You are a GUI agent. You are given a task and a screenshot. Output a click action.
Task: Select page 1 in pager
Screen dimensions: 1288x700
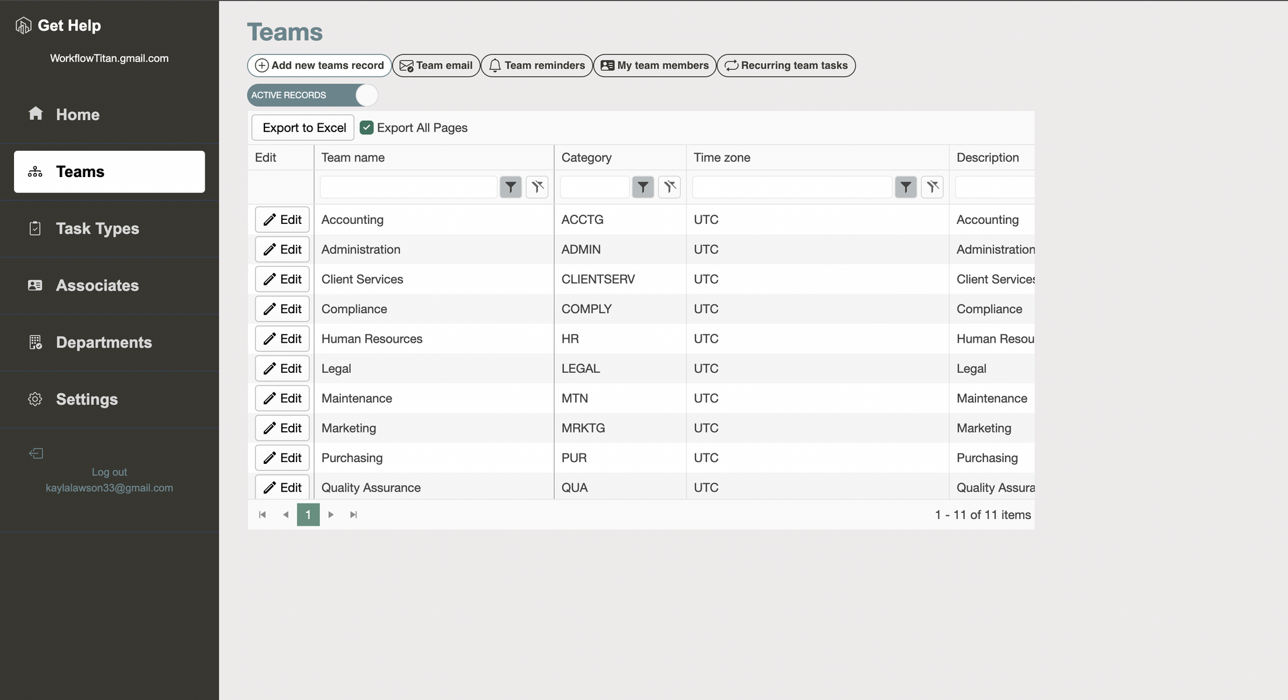click(308, 515)
